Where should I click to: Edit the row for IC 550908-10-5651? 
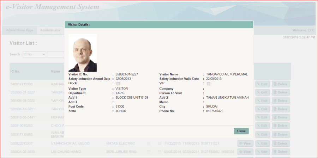[x=263, y=109]
